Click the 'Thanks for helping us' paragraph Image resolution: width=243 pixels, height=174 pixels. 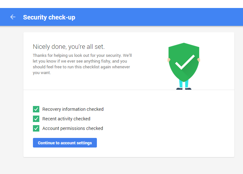pyautogui.click(x=82, y=64)
